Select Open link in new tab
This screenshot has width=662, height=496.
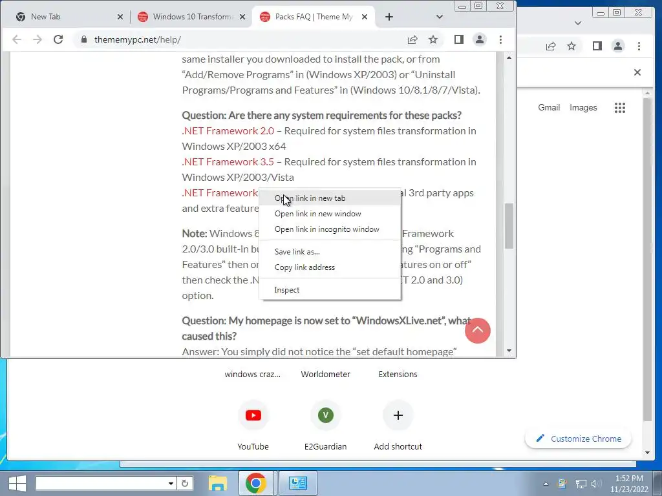330,198
